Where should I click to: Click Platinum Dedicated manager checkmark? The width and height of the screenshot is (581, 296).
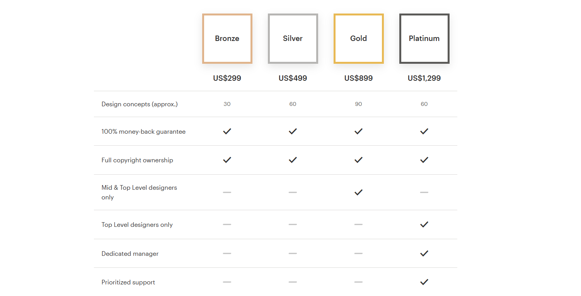tap(424, 253)
